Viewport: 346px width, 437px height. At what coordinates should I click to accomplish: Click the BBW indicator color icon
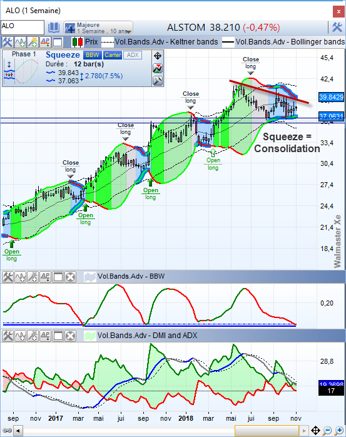pos(89,277)
